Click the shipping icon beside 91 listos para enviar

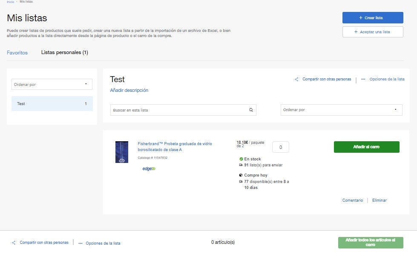coord(240,165)
